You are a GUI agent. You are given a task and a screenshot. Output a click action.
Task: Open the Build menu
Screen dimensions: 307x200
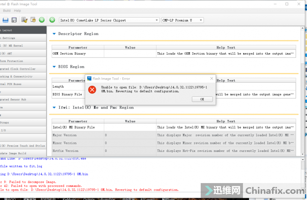point(7,11)
